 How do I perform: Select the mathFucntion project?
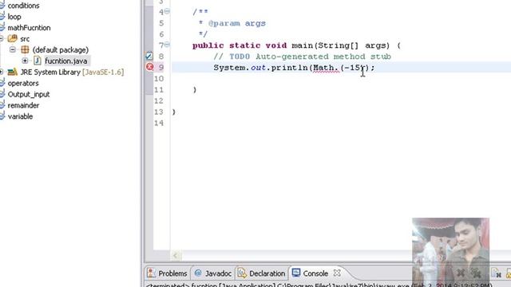(x=29, y=28)
